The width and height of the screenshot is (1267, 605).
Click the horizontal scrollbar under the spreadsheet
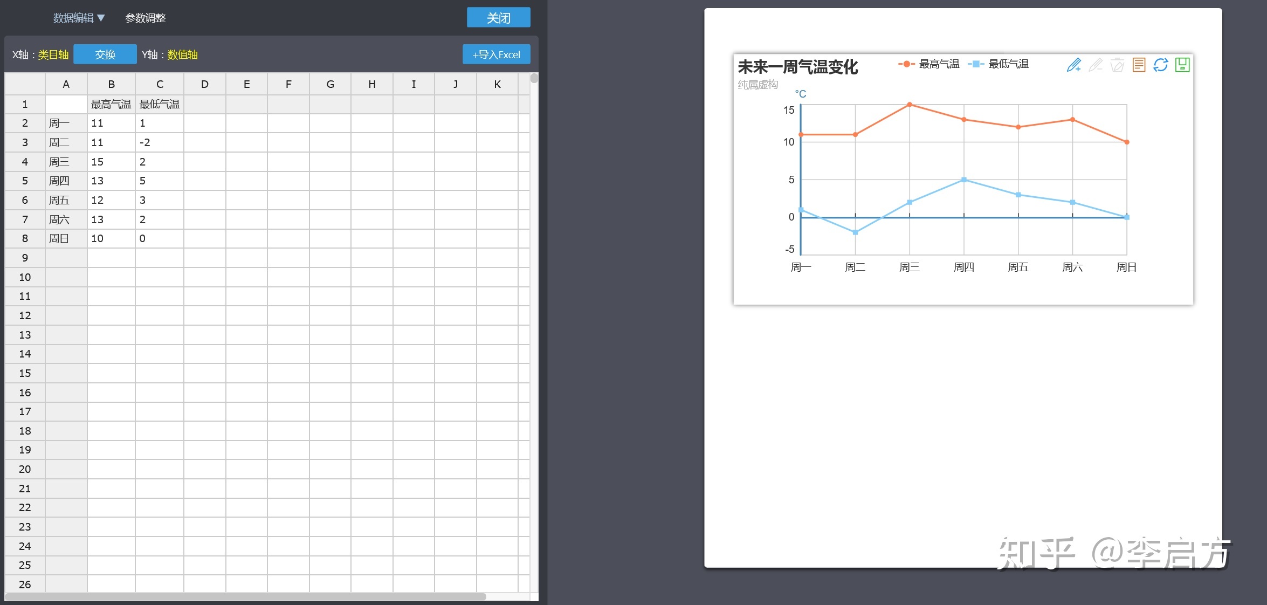point(245,596)
